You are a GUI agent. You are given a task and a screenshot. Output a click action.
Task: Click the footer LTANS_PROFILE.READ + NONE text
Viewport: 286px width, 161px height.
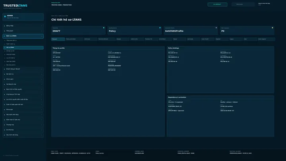tap(186, 153)
